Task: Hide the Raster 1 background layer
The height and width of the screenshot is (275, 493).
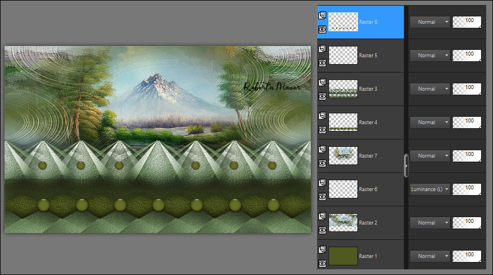Action: pos(322,263)
